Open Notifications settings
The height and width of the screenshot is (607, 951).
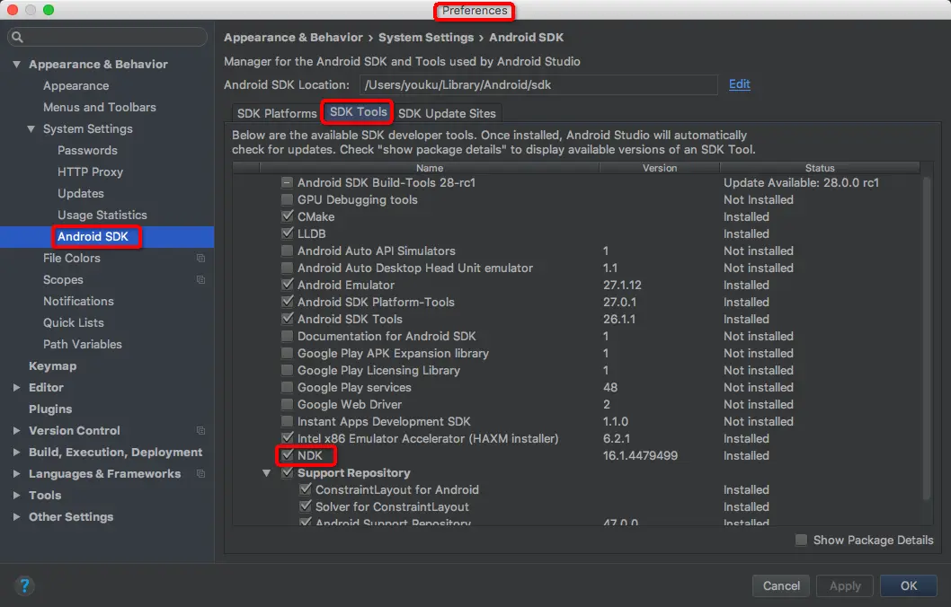click(x=78, y=301)
